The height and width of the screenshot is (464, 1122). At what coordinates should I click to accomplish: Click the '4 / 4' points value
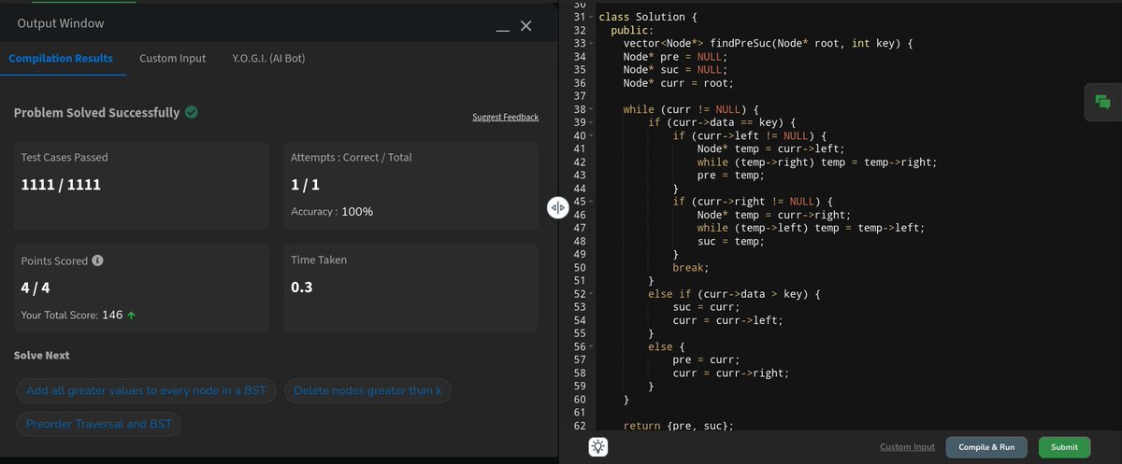(35, 287)
